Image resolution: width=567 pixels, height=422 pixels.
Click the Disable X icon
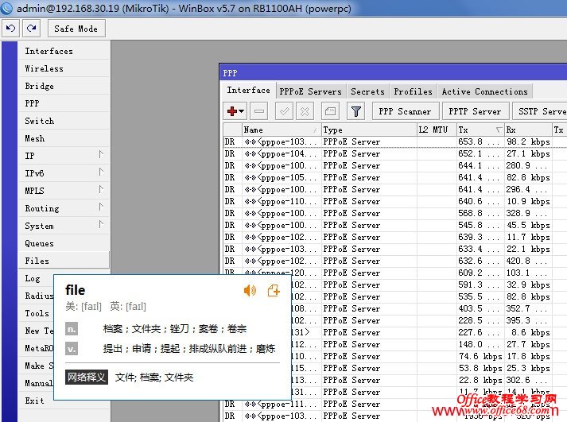coord(305,111)
